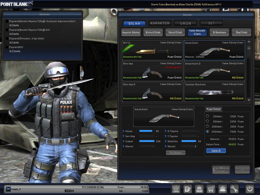Select the Combat Machete weapon thumbnail

pyautogui.click(x=214, y=92)
